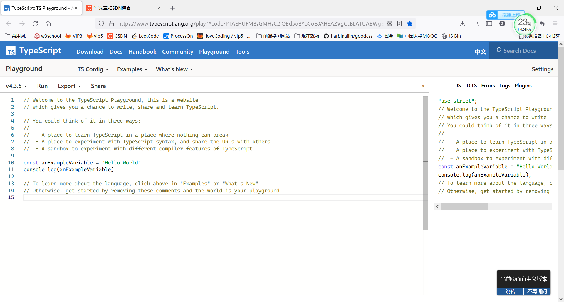
Task: Check the 23% upload progress circle
Action: click(524, 24)
